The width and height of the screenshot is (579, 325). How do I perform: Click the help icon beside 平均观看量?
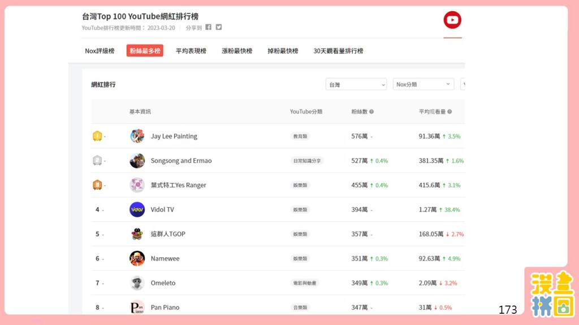[450, 112]
